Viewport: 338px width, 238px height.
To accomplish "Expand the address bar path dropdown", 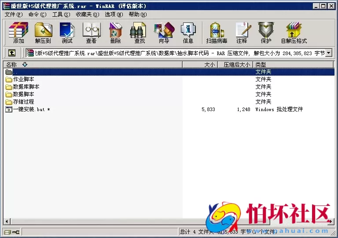I will pyautogui.click(x=329, y=53).
